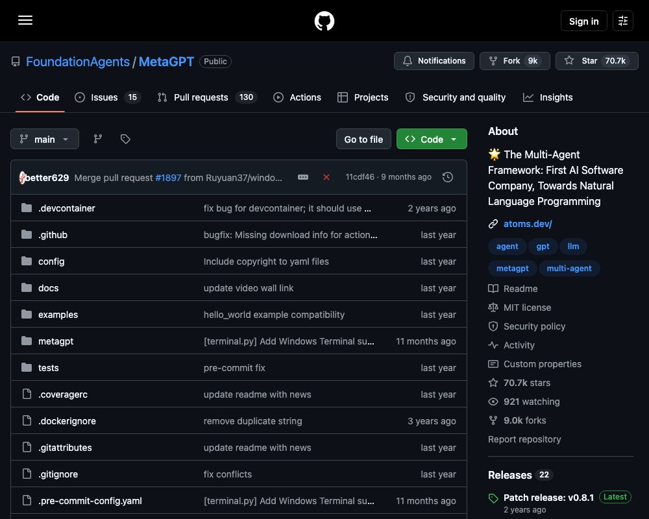This screenshot has width=649, height=519.
Task: Click the Star button
Action: tap(596, 61)
